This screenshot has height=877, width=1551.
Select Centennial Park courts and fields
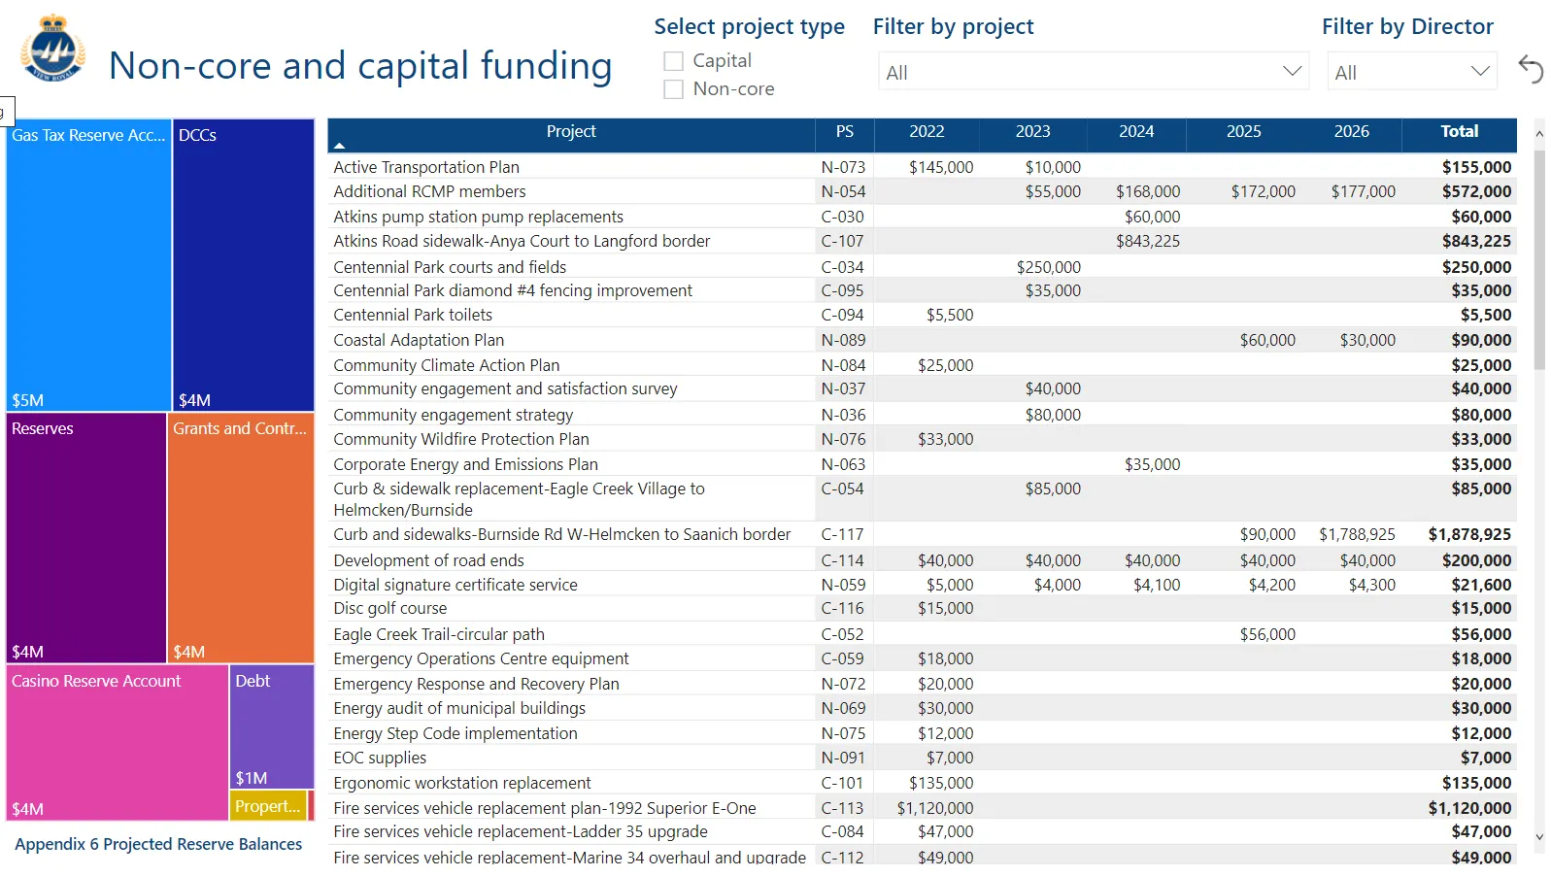click(923, 266)
